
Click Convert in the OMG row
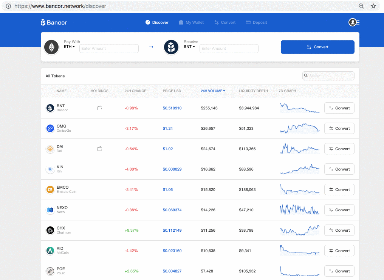[x=339, y=128]
